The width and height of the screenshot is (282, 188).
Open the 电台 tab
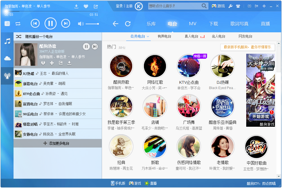[x=172, y=24]
